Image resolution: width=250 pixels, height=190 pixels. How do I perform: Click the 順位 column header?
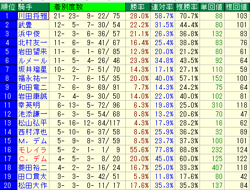point(8,7)
